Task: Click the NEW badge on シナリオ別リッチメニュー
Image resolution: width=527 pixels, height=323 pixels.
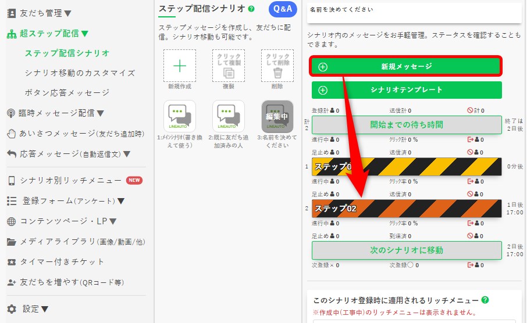Action: tap(134, 180)
